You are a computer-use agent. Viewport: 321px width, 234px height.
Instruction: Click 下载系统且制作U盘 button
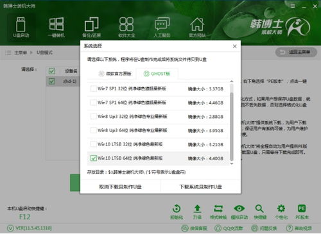tap(200, 187)
